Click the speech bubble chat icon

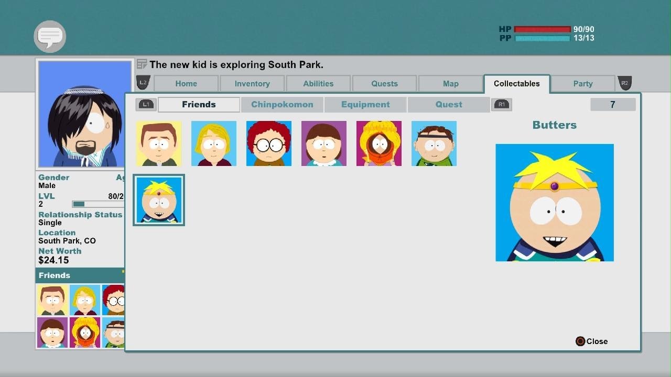50,36
